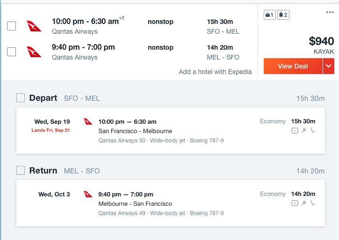This screenshot has width=339, height=240.
Task: Click the power outlet icon on return flight
Action: click(304, 203)
